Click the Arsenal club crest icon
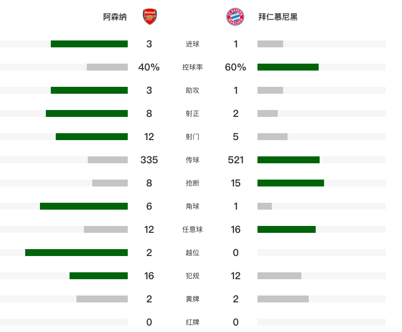 click(x=149, y=17)
